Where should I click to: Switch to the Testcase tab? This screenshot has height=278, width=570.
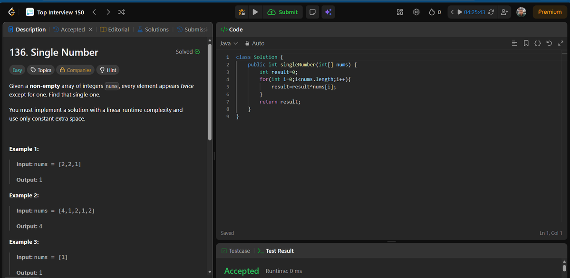tap(236, 251)
